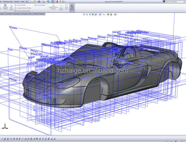The image size is (186, 142).
Task: Click the Edit Appearance color ball icon
Action: [x=108, y=15]
